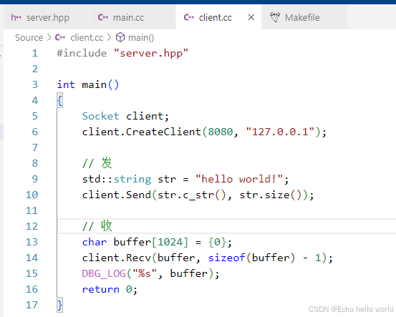Click the CreateClient method call
The width and height of the screenshot is (396, 317).
[163, 132]
